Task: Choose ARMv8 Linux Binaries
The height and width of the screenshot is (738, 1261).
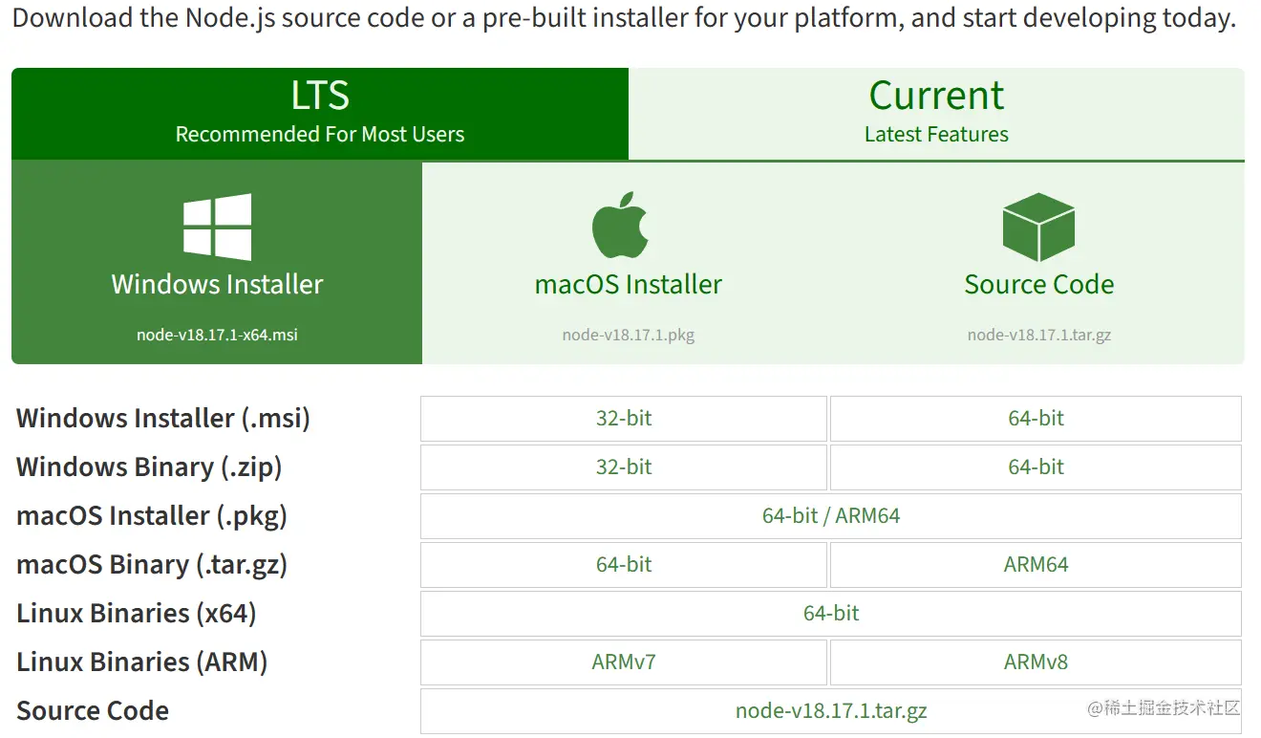Action: tap(1036, 662)
